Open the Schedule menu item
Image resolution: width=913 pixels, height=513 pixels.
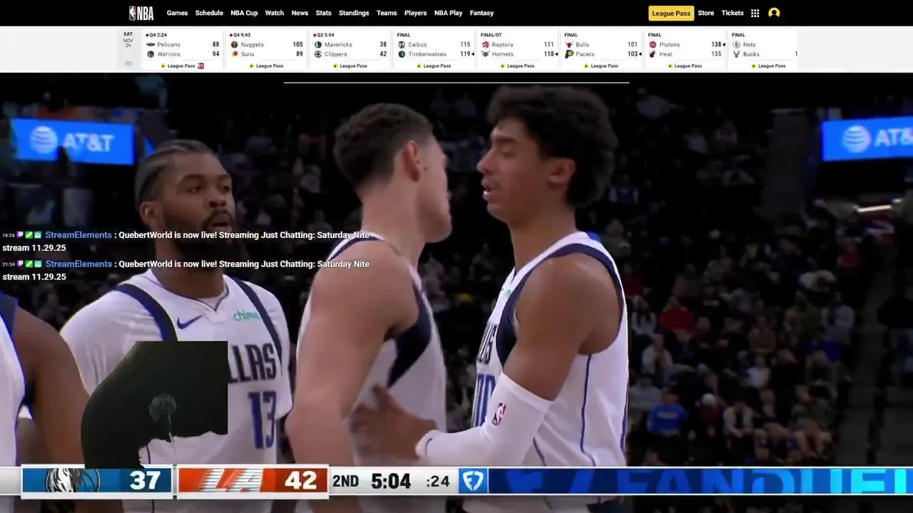209,13
